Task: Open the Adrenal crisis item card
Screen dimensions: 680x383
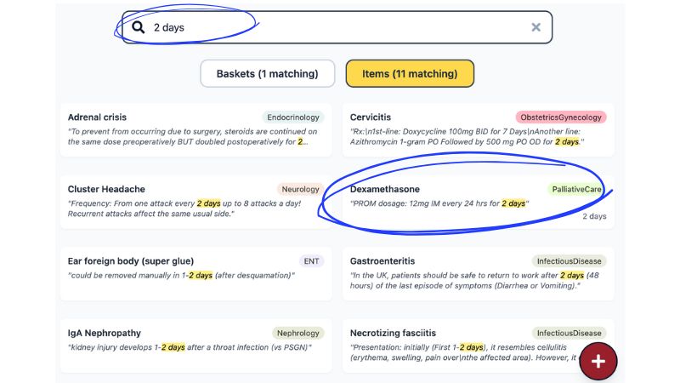Action: [196, 130]
